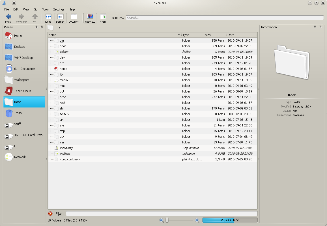Open the File menu

(7, 9)
